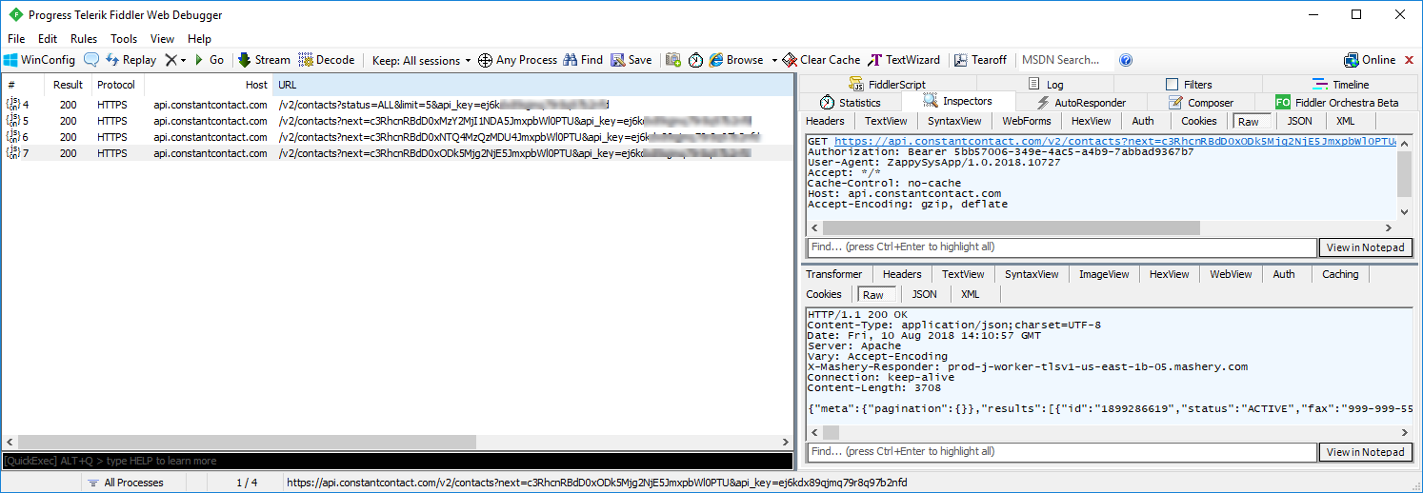Replay the selected session
Image resolution: width=1423 pixels, height=493 pixels.
coord(130,60)
